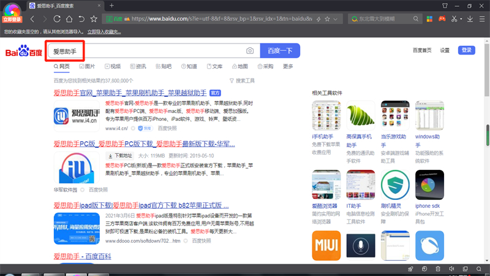Switch to the 贴吧 tab
This screenshot has height=276, width=490.
point(164,66)
